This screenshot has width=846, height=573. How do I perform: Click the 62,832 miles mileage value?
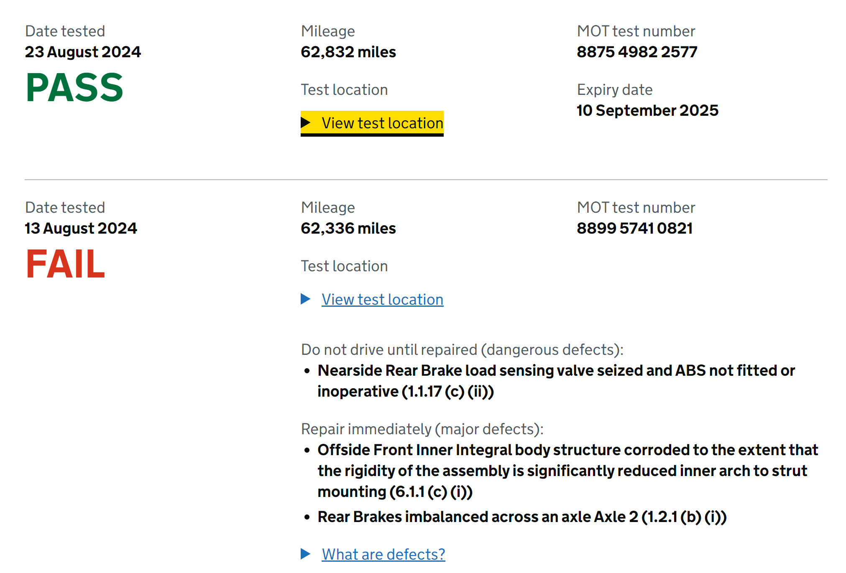coord(348,52)
